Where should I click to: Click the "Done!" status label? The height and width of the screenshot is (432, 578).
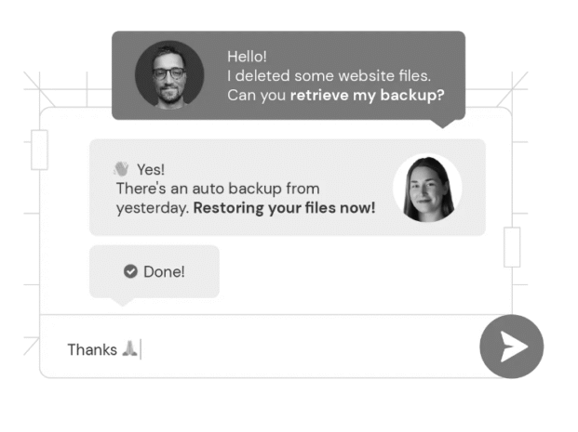164,271
